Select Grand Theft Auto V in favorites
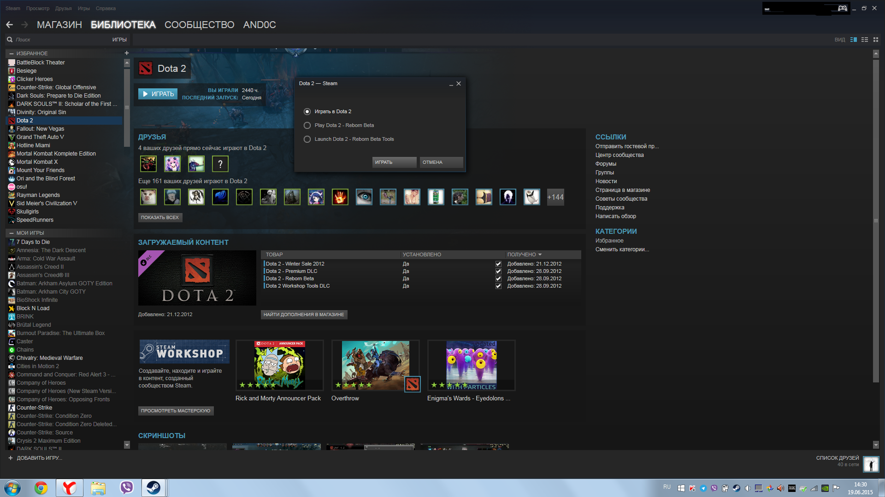This screenshot has width=885, height=497. (x=40, y=137)
